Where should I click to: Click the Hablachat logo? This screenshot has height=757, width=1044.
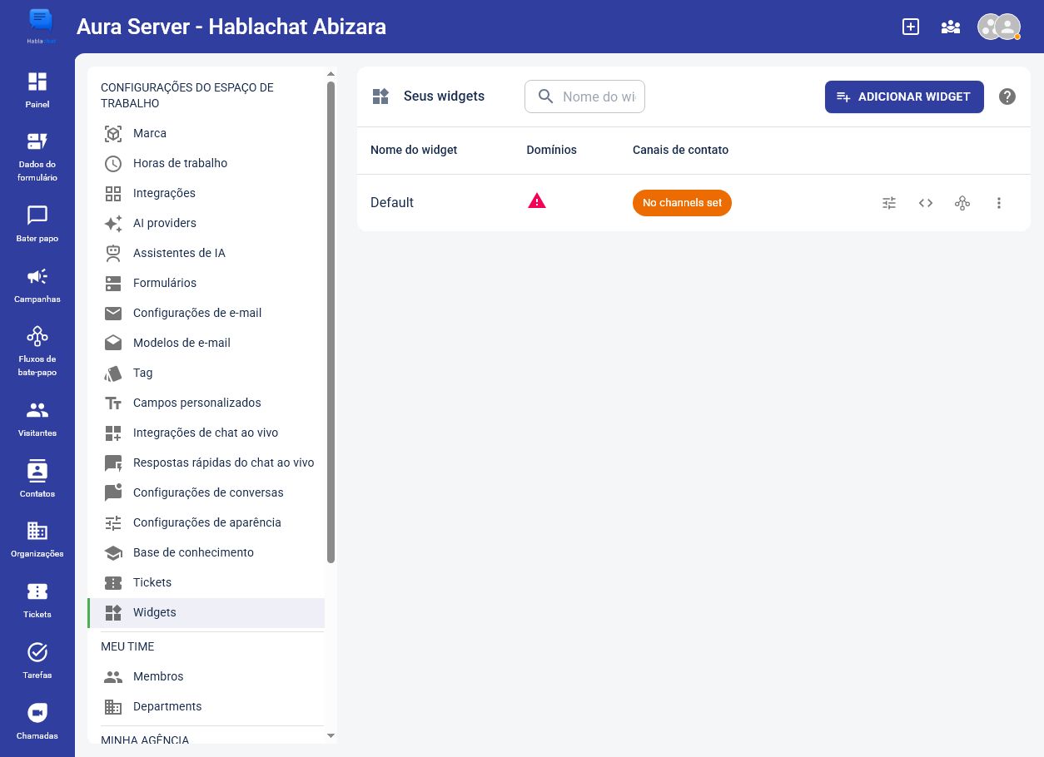tap(40, 26)
